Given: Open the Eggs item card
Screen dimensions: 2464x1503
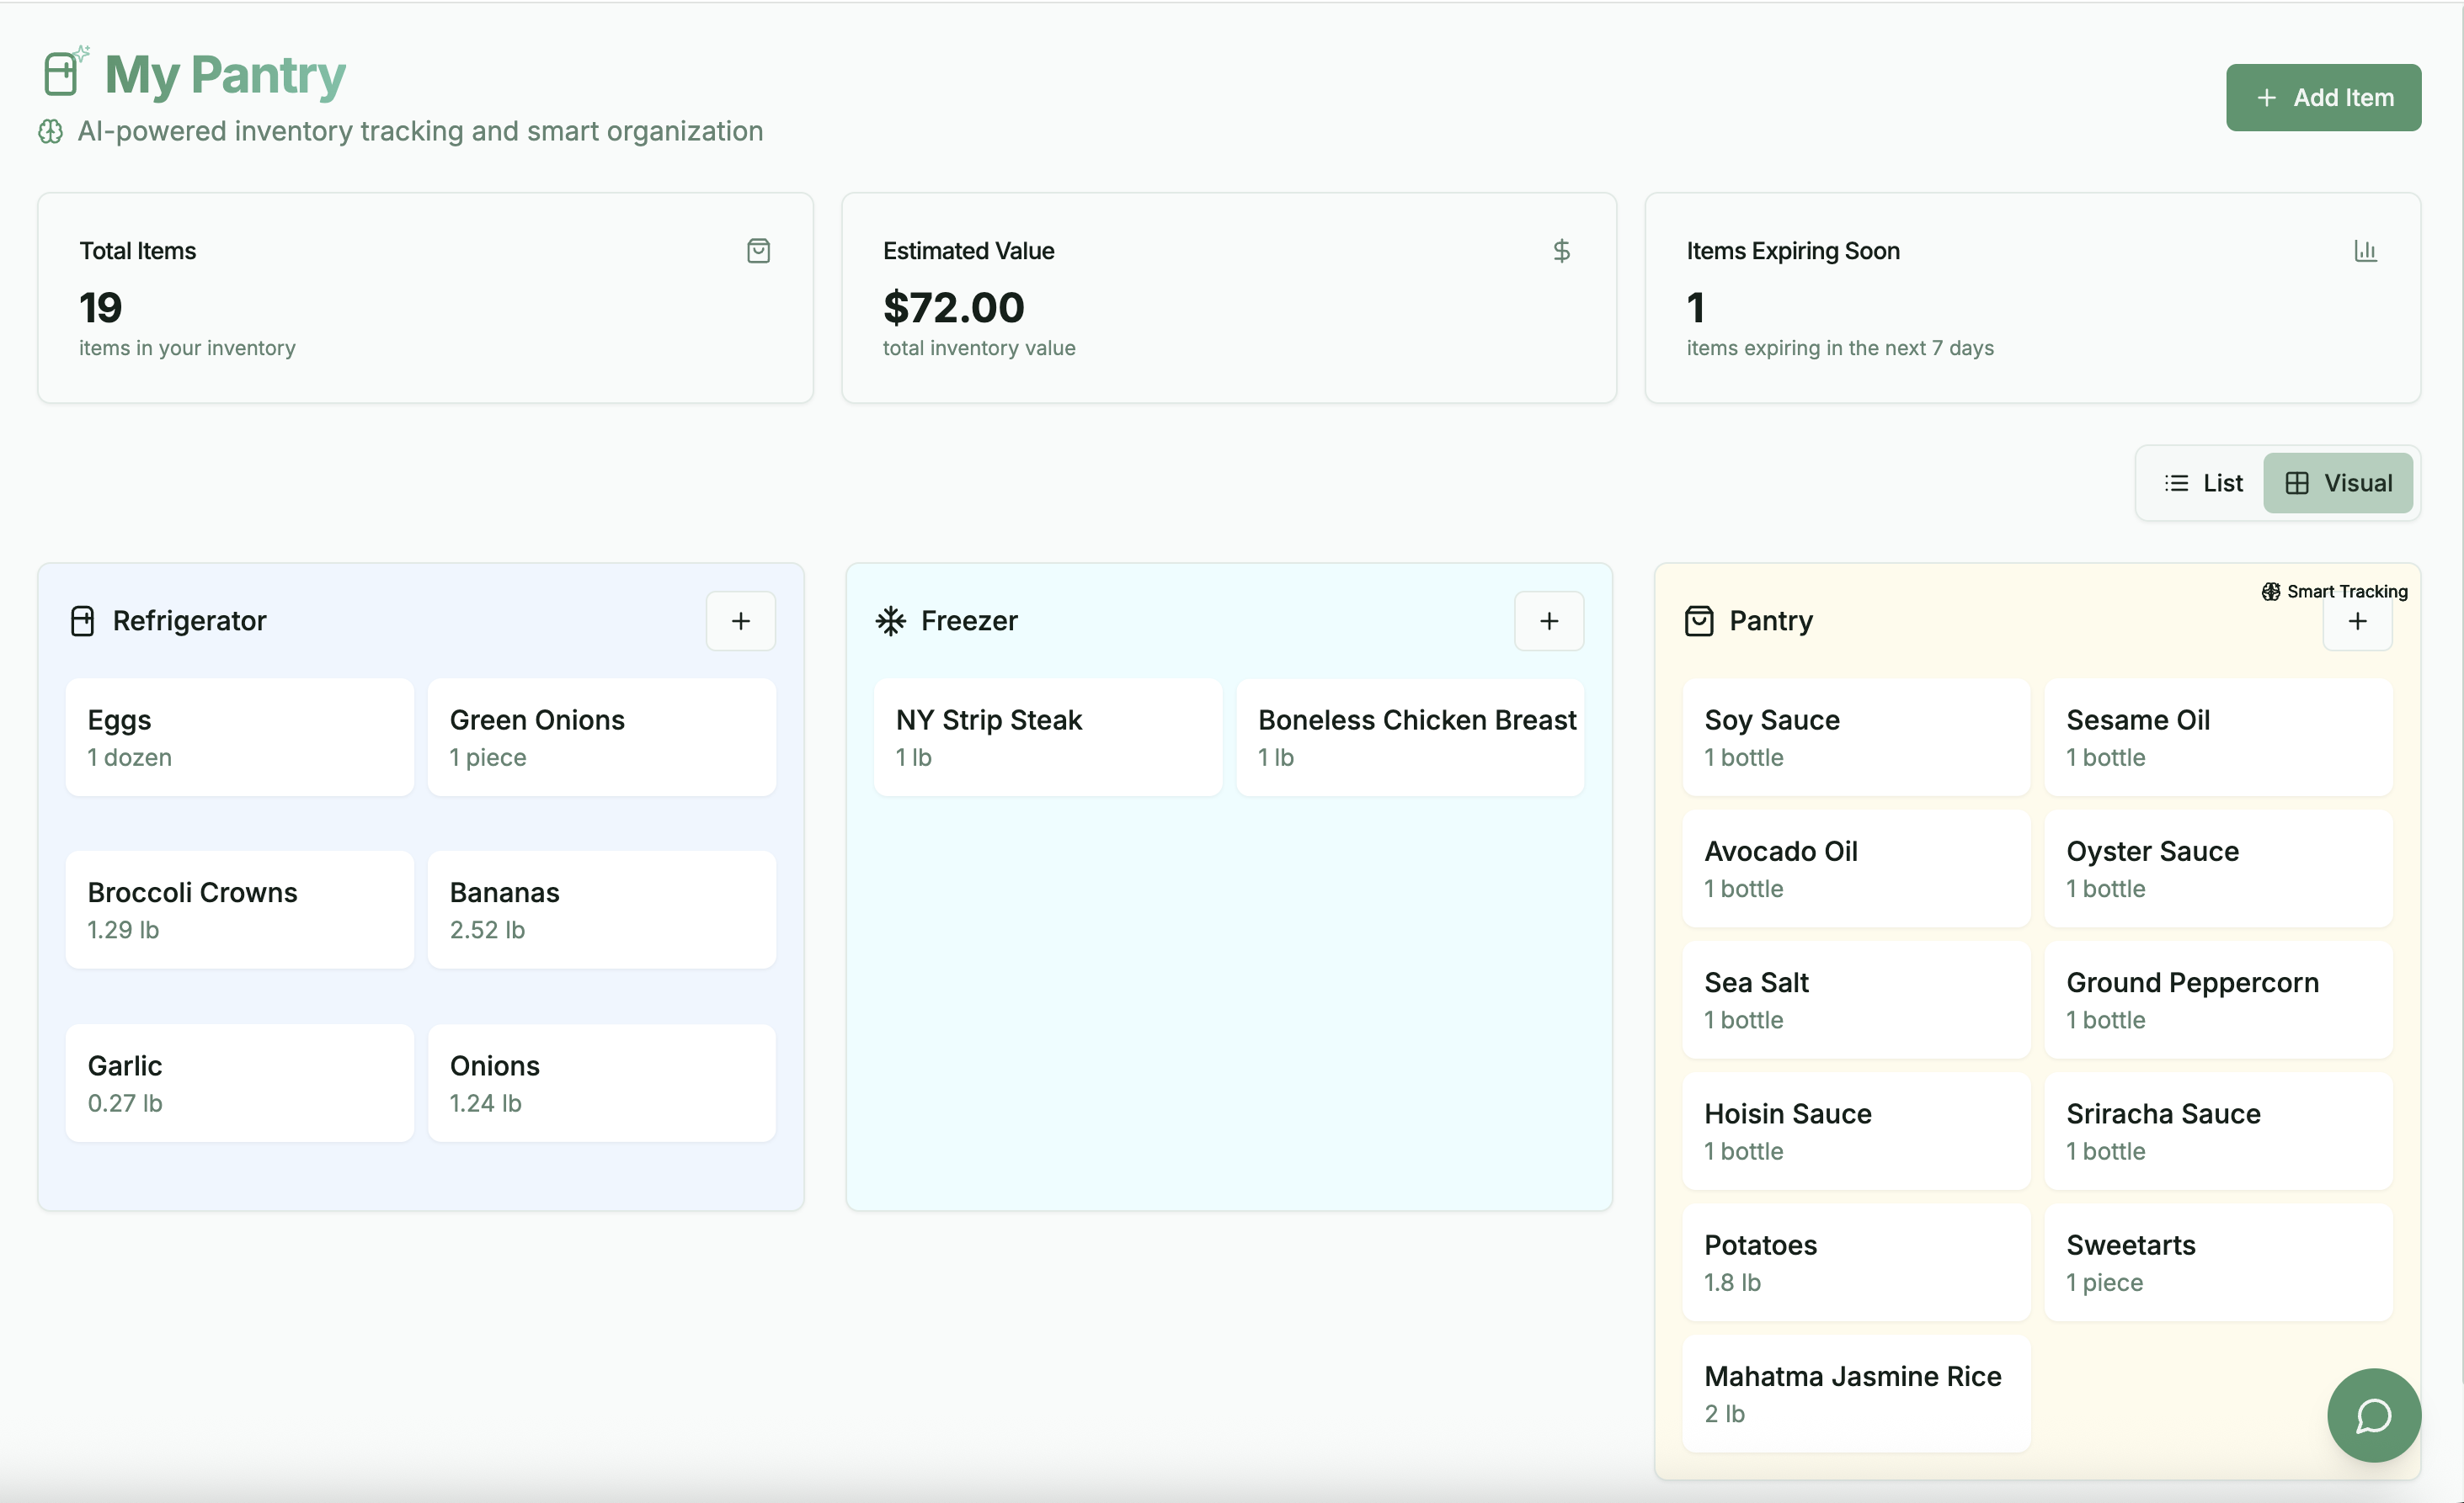Looking at the screenshot, I should [x=239, y=737].
